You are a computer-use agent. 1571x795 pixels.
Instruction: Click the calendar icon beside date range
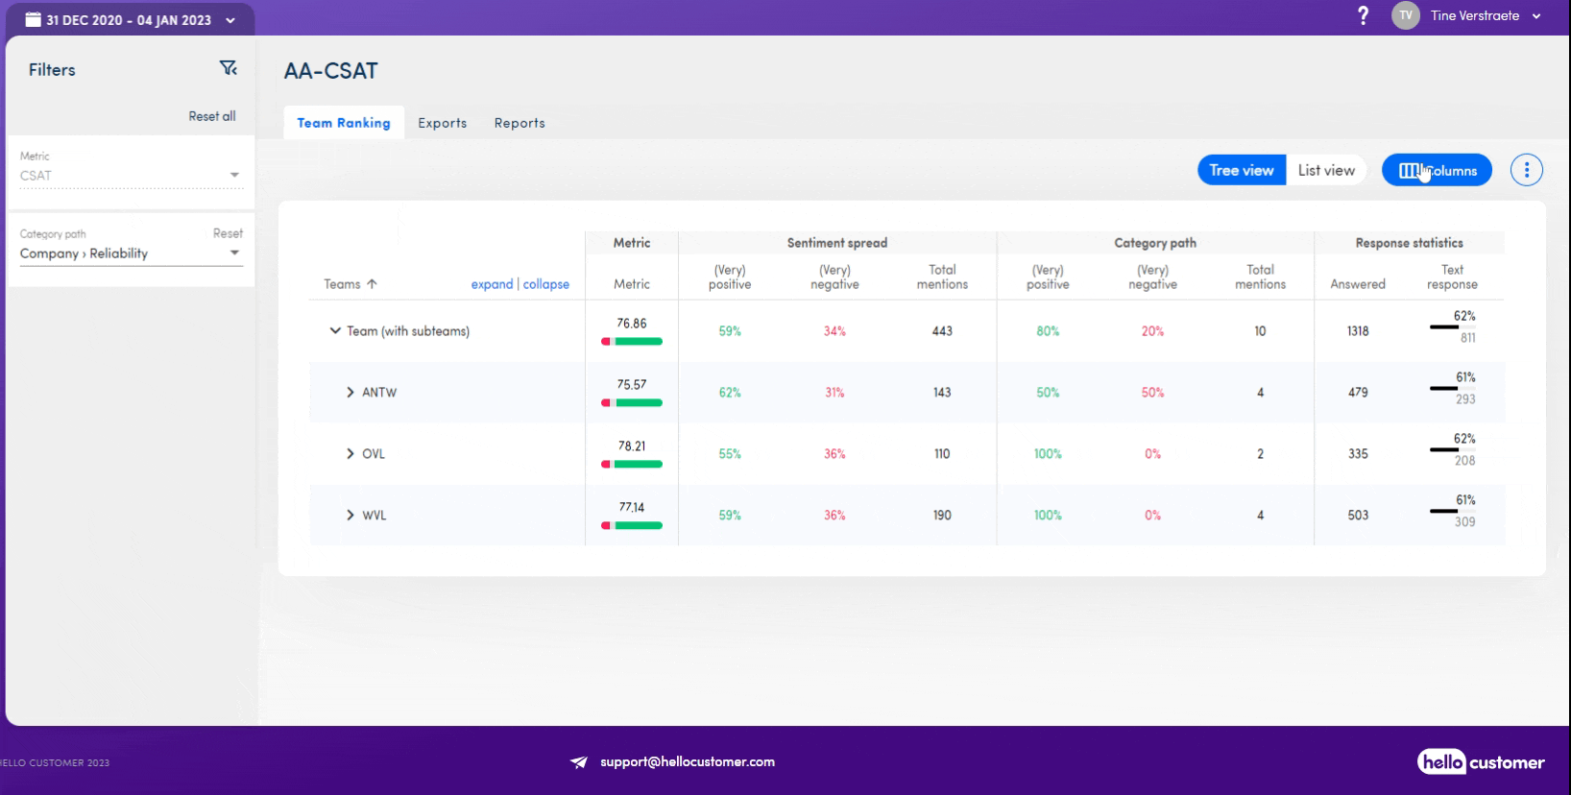click(33, 20)
